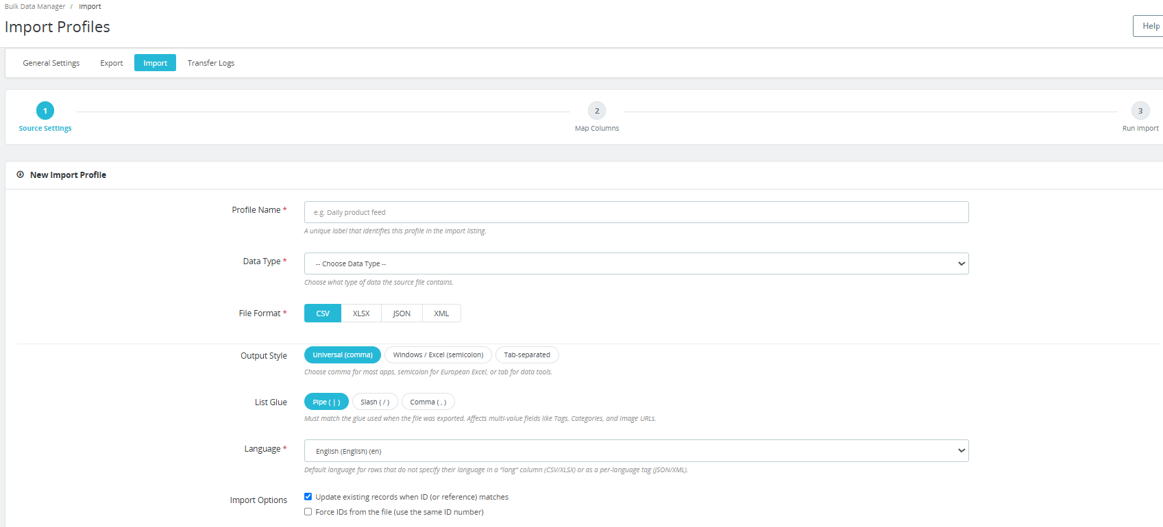Follow the Bulk Data Manager breadcrumb
Viewport: 1163px width, 527px height.
35,6
